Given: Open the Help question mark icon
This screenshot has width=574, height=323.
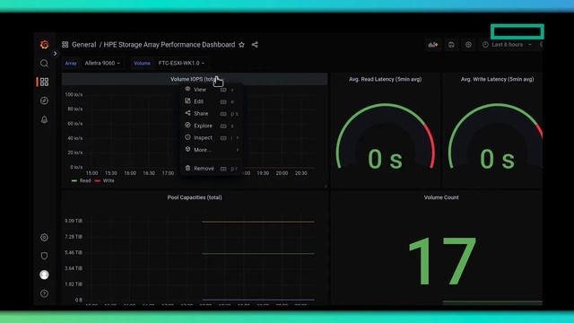Looking at the screenshot, I should (x=44, y=293).
